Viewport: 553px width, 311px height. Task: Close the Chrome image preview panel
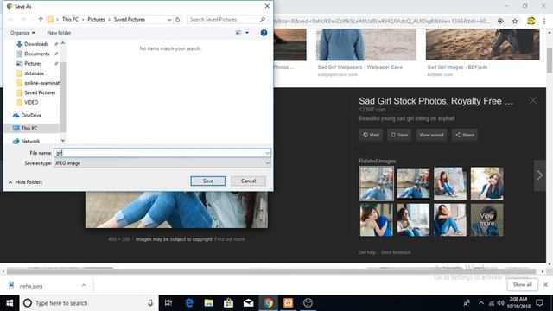tap(533, 101)
